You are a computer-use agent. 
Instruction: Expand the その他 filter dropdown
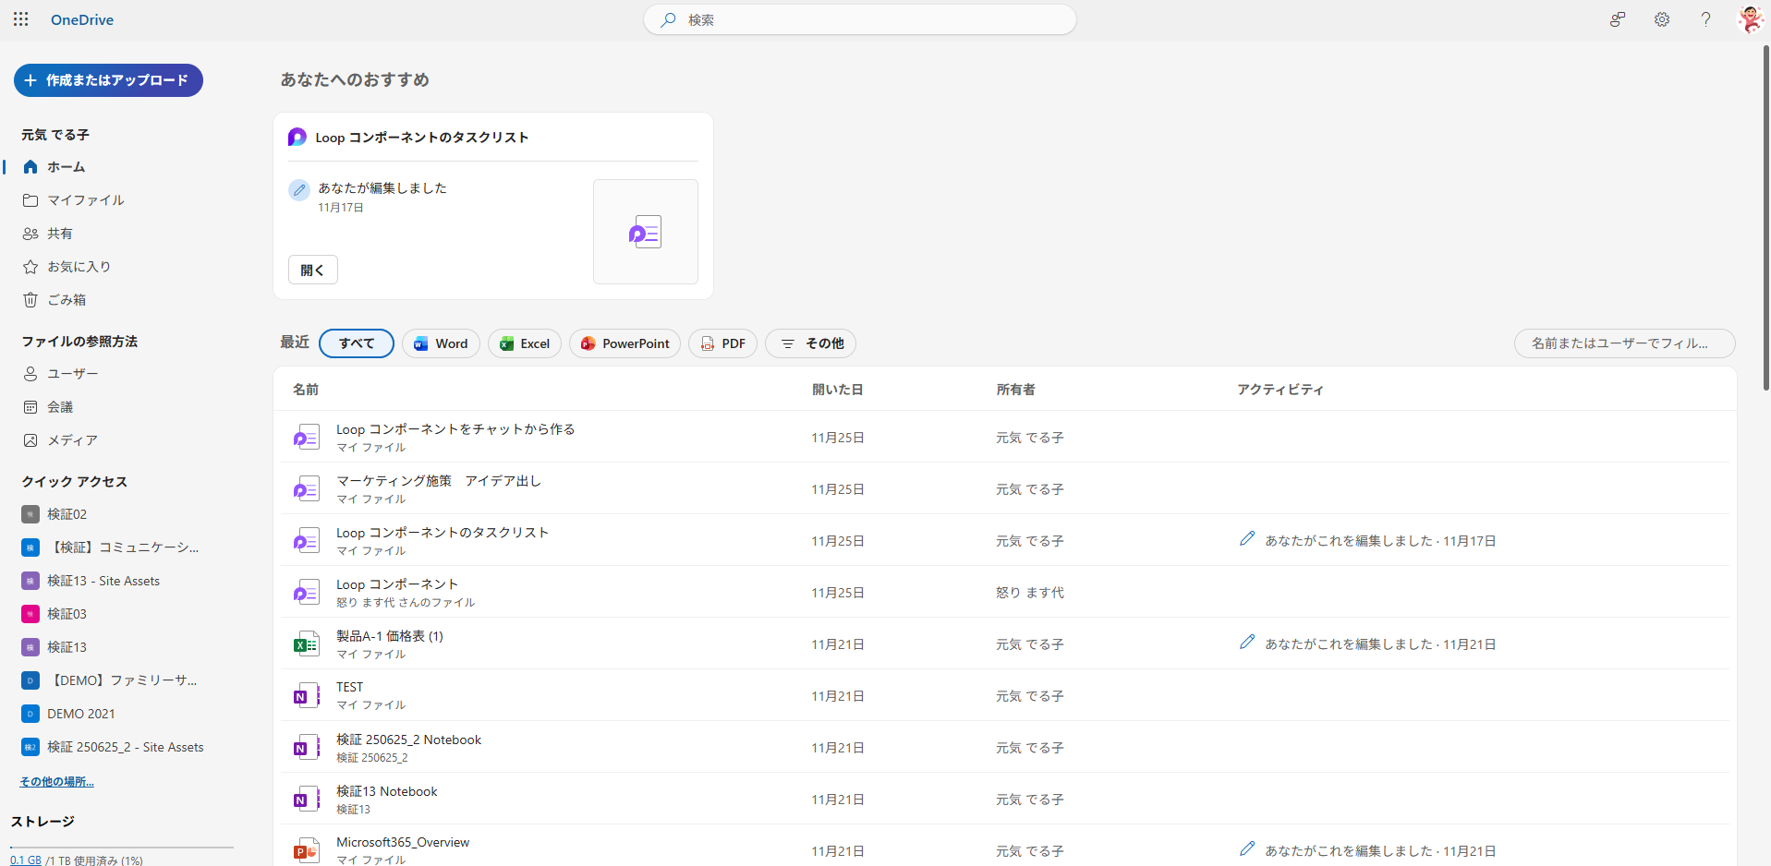click(x=810, y=343)
